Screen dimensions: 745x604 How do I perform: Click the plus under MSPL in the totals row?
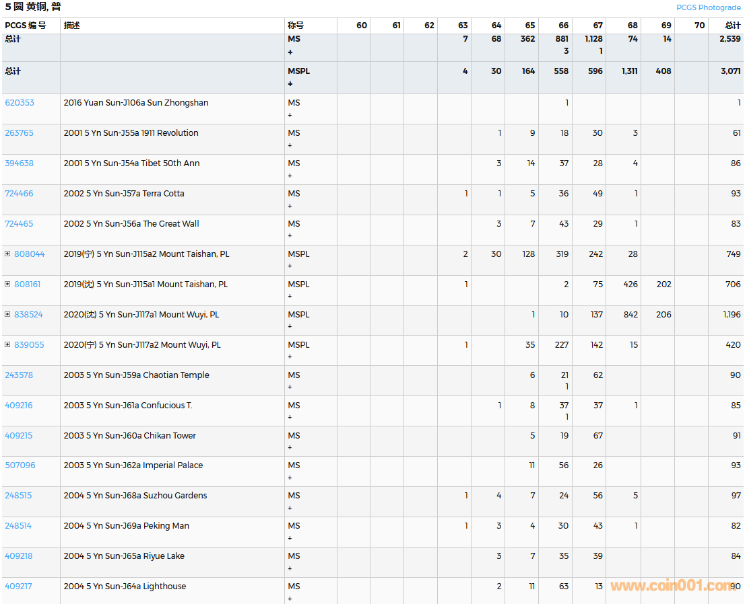pyautogui.click(x=290, y=84)
